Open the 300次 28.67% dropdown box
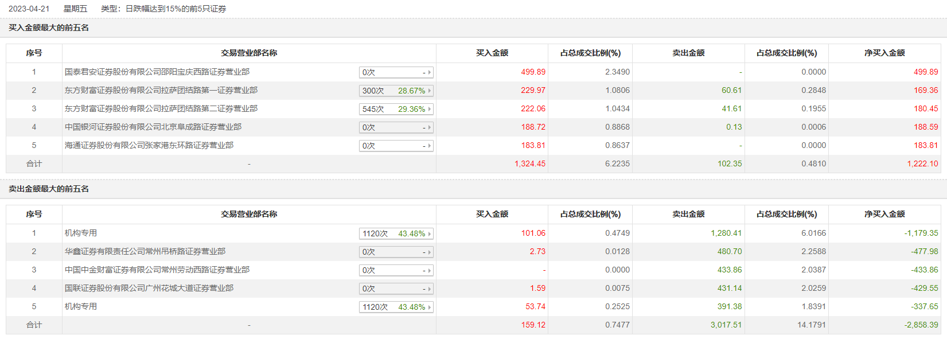This screenshot has height=339, width=947. [396, 91]
